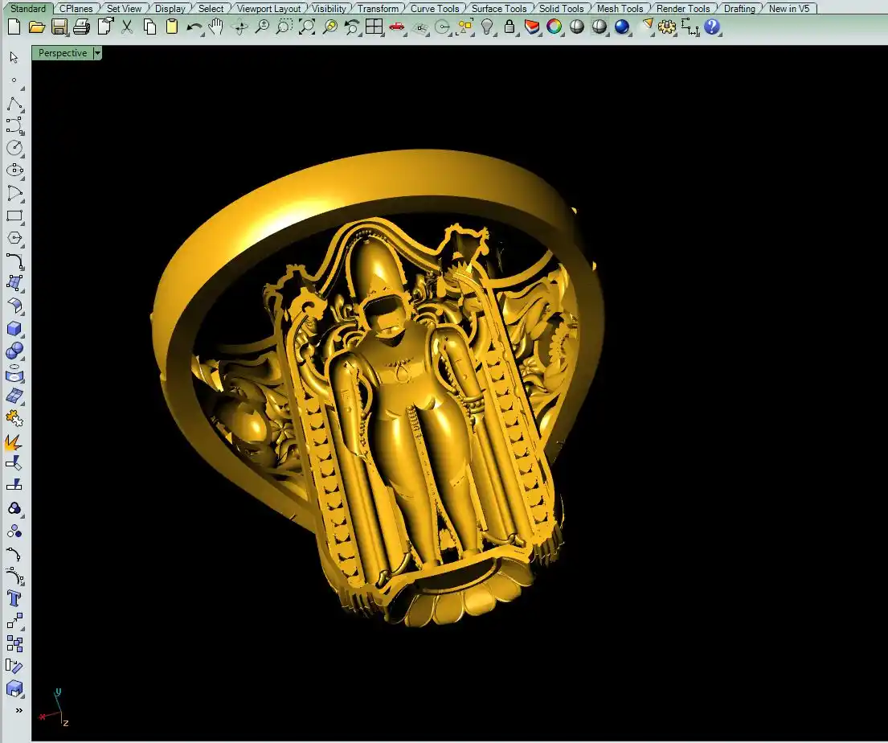
Task: Open the color wheel material icon
Action: tap(554, 27)
